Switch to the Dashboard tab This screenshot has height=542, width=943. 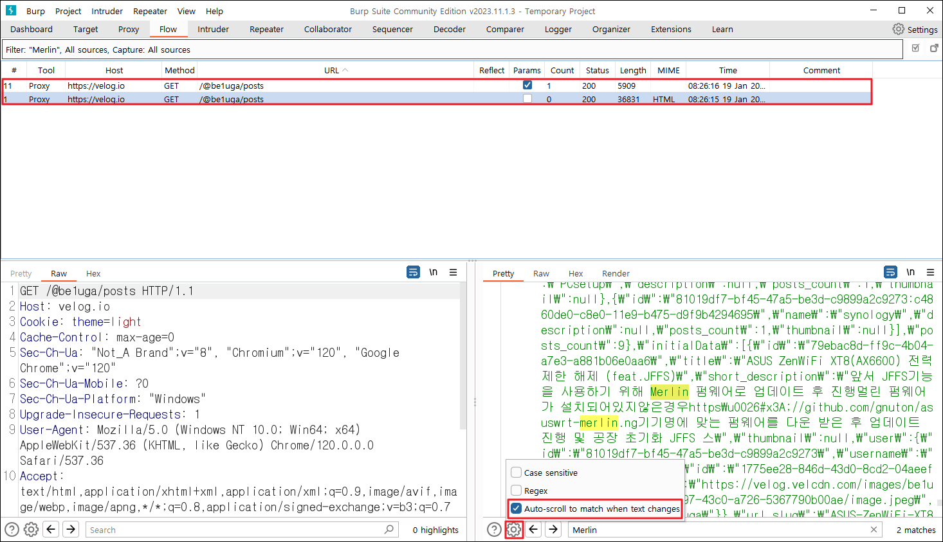(x=32, y=29)
